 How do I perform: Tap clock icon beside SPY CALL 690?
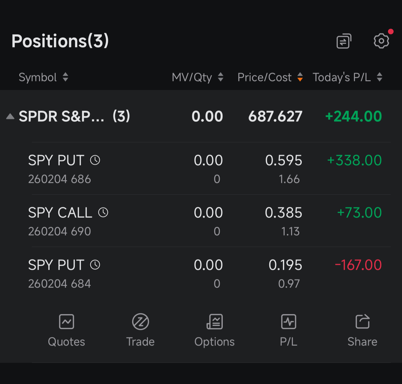[x=103, y=213]
